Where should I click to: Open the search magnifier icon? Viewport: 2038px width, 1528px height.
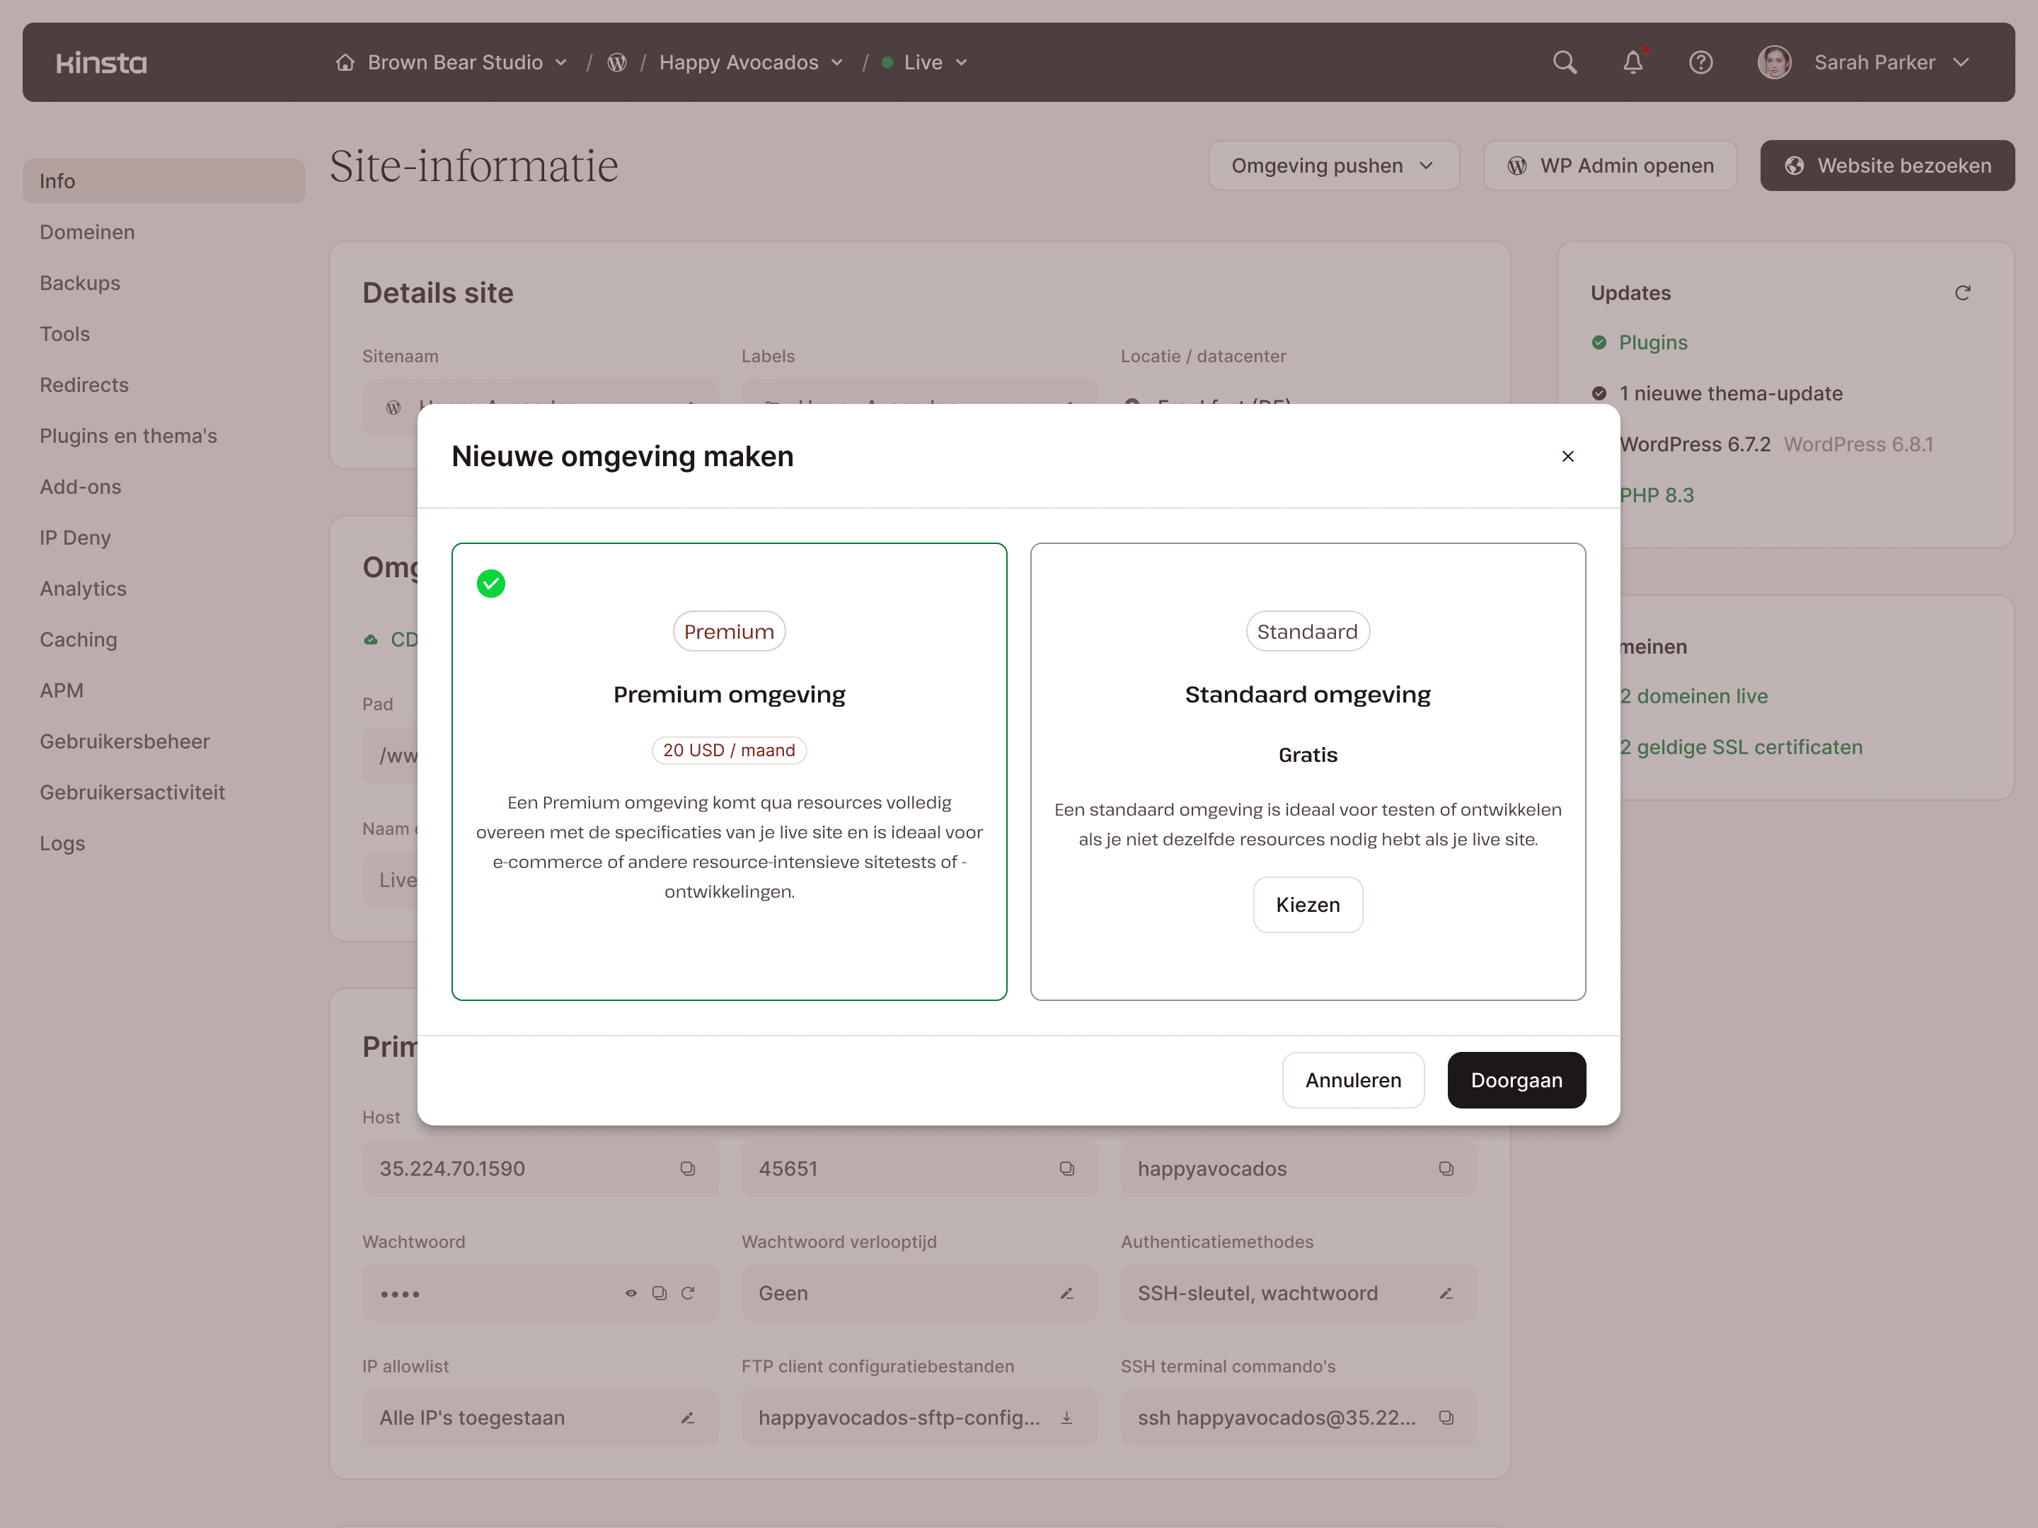(x=1565, y=63)
